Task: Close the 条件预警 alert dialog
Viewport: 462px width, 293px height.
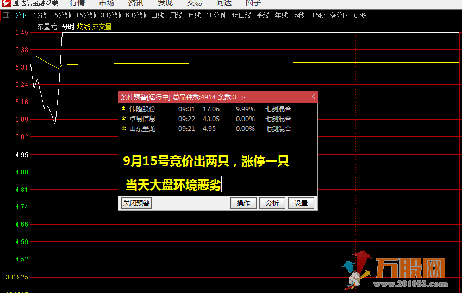Action: (x=312, y=97)
